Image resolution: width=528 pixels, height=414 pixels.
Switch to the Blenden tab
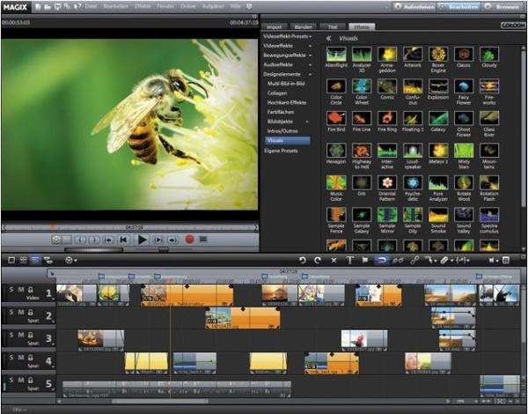(x=303, y=26)
